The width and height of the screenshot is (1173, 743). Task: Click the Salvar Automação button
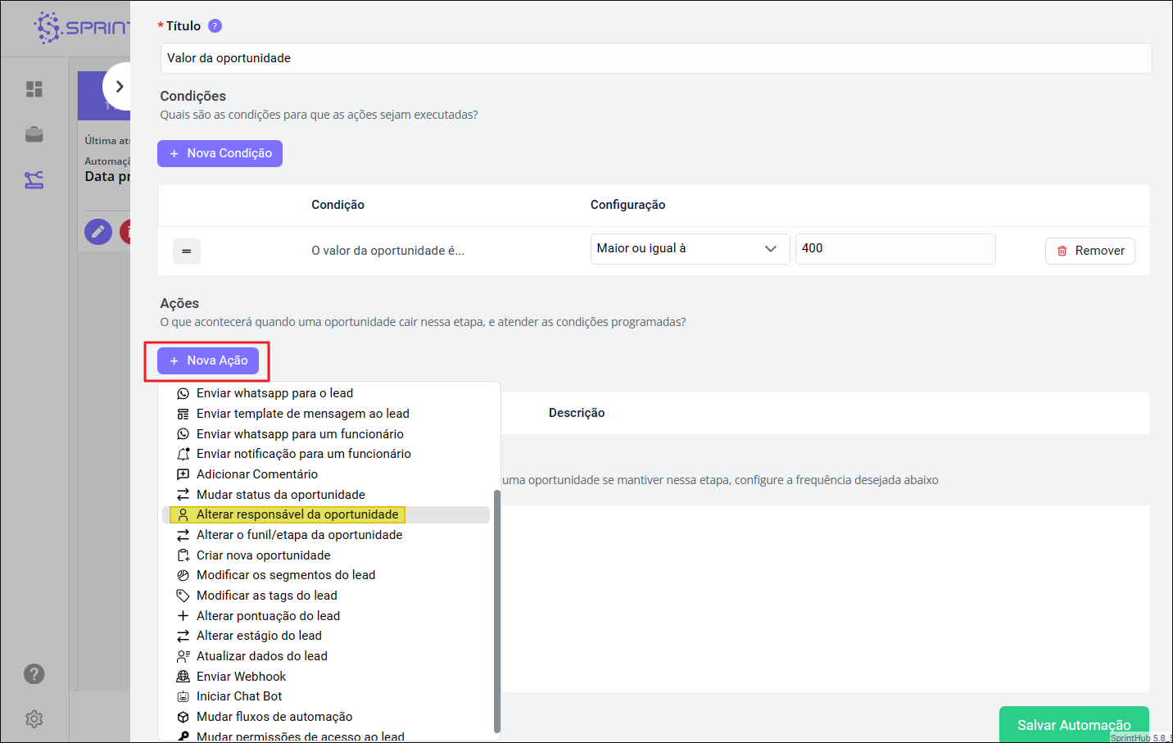click(x=1073, y=725)
